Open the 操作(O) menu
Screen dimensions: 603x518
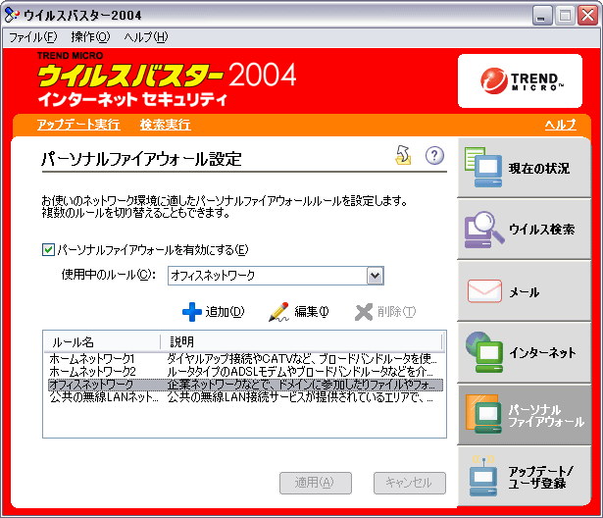coord(91,37)
